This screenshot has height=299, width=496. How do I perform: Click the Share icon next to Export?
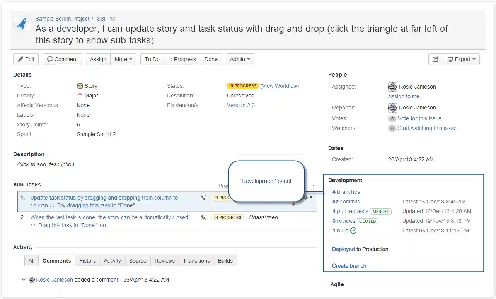[436, 59]
